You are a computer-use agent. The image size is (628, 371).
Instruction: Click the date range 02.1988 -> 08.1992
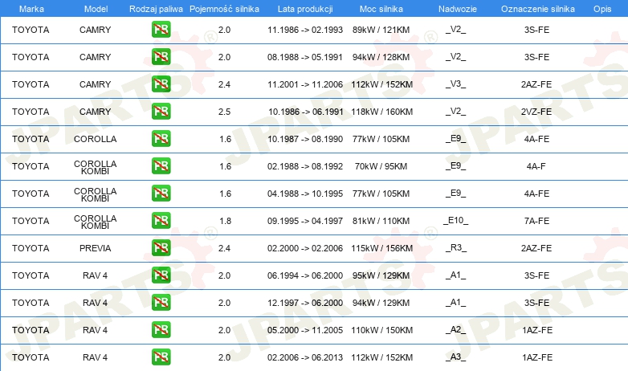(x=305, y=166)
